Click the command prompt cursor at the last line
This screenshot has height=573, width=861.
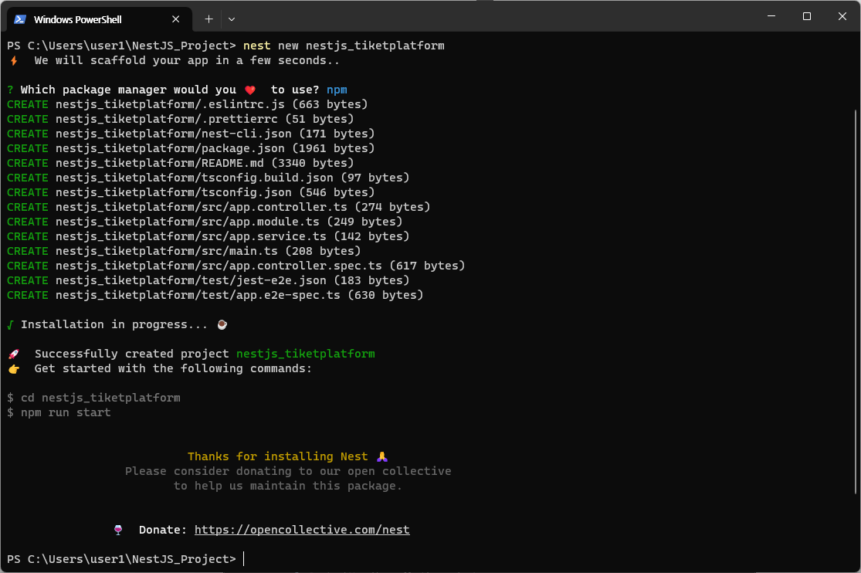[x=244, y=559]
